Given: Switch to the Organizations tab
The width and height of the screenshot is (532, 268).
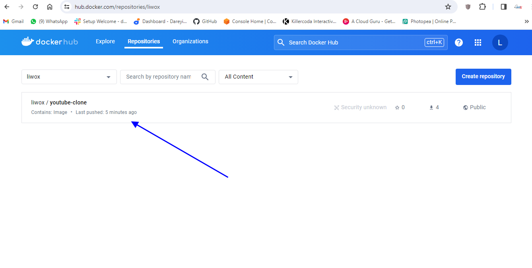Looking at the screenshot, I should (x=190, y=41).
